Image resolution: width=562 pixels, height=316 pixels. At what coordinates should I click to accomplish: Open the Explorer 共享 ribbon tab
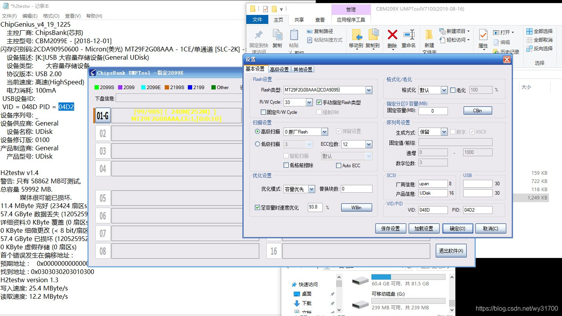pos(299,20)
